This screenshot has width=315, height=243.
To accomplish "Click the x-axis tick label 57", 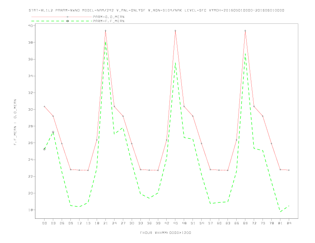I will 210,223.
